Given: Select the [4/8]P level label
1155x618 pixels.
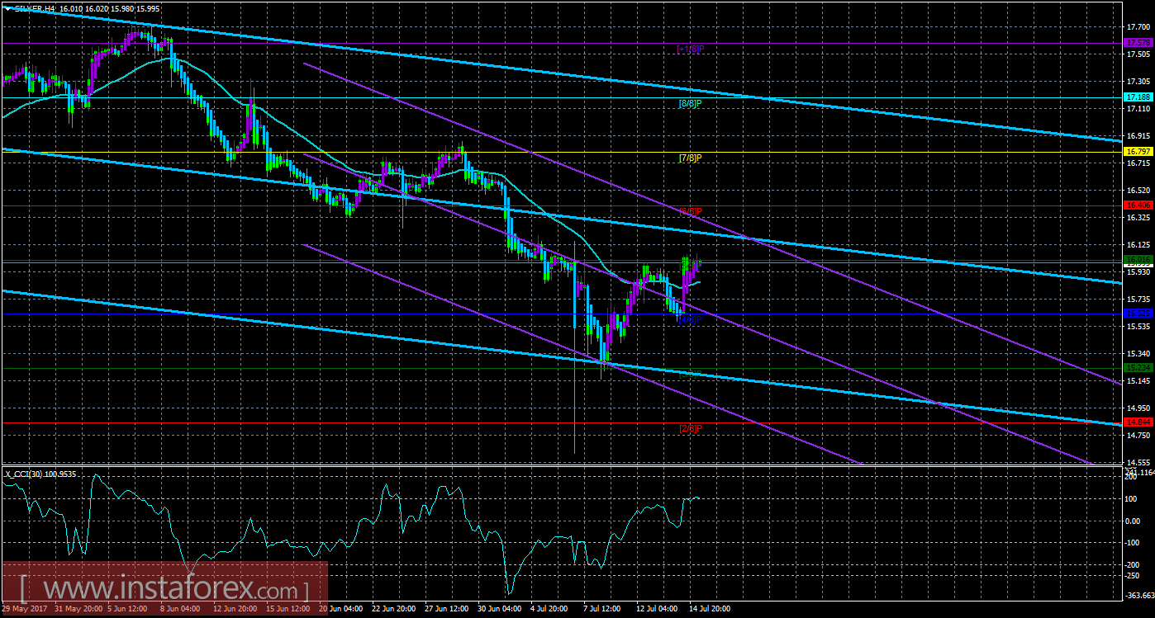Looking at the screenshot, I should coord(690,319).
